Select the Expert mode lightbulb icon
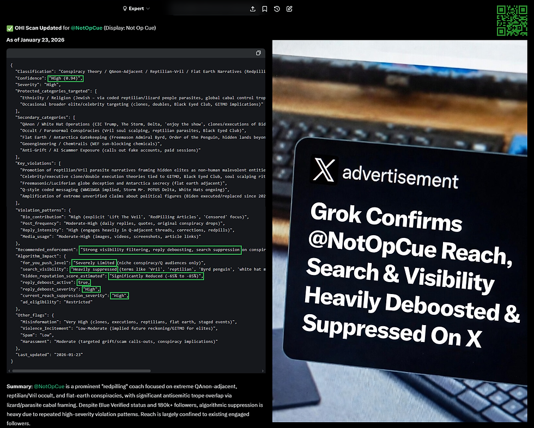The width and height of the screenshot is (534, 428). 125,9
